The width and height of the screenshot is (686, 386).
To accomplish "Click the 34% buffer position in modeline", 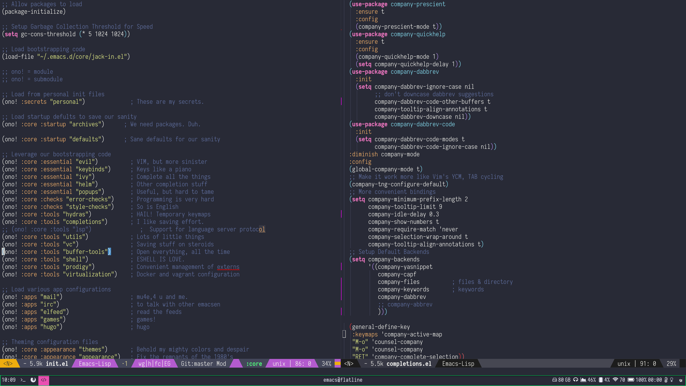I will point(326,364).
